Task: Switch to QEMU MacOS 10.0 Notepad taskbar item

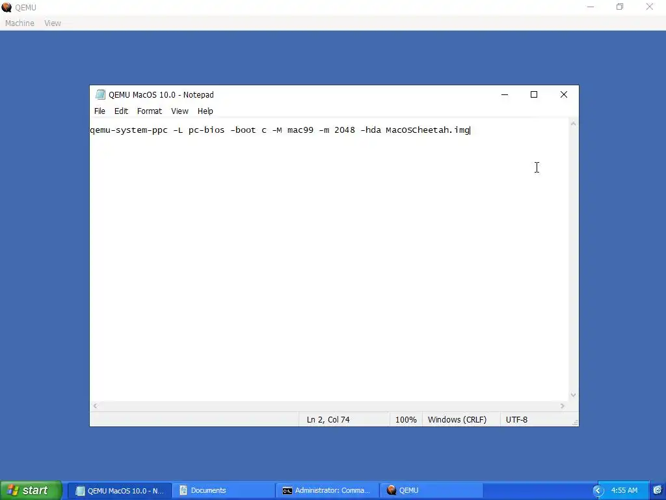Action: [x=120, y=491]
